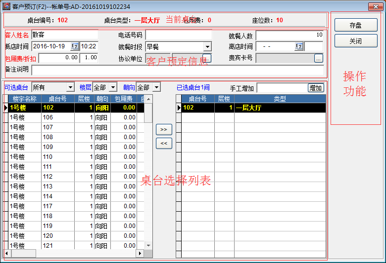Click the VIP card number browse button

tap(318, 58)
